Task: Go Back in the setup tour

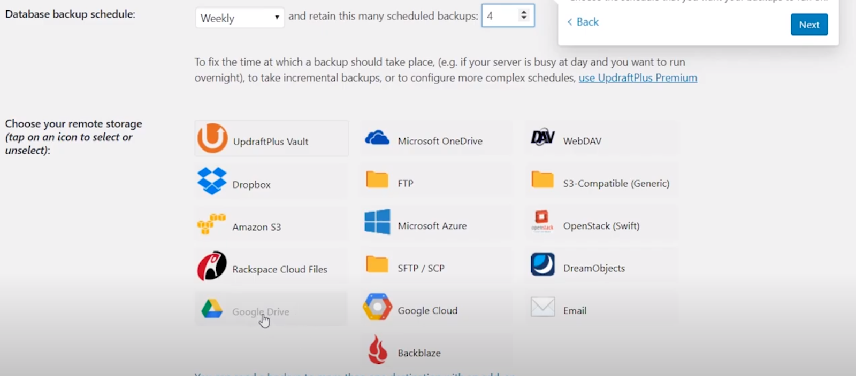Action: (583, 22)
